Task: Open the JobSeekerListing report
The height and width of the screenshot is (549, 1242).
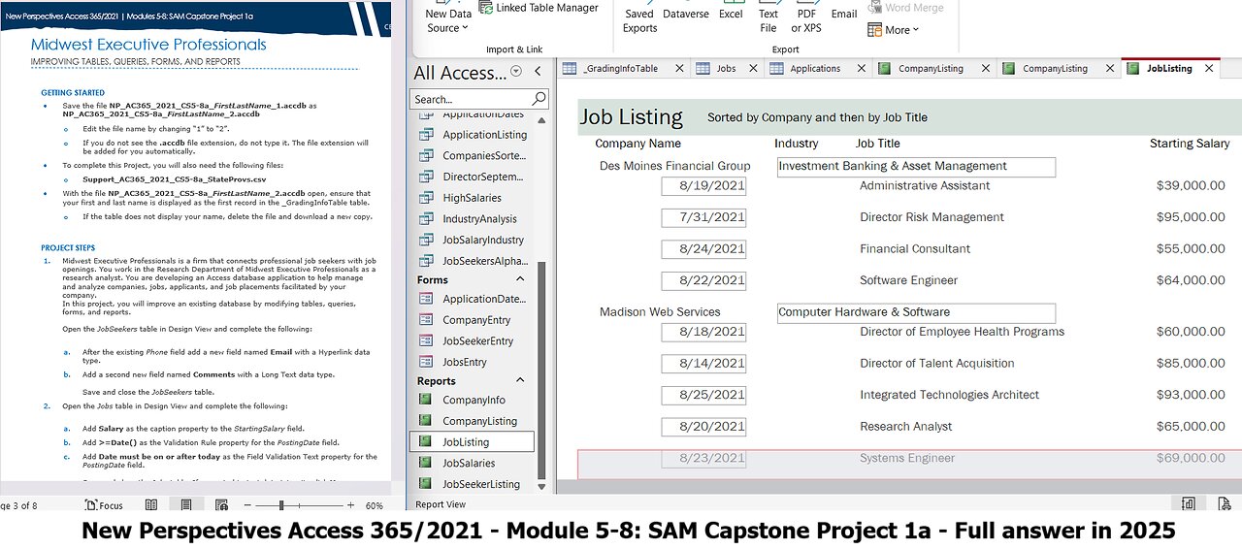Action: tap(474, 484)
